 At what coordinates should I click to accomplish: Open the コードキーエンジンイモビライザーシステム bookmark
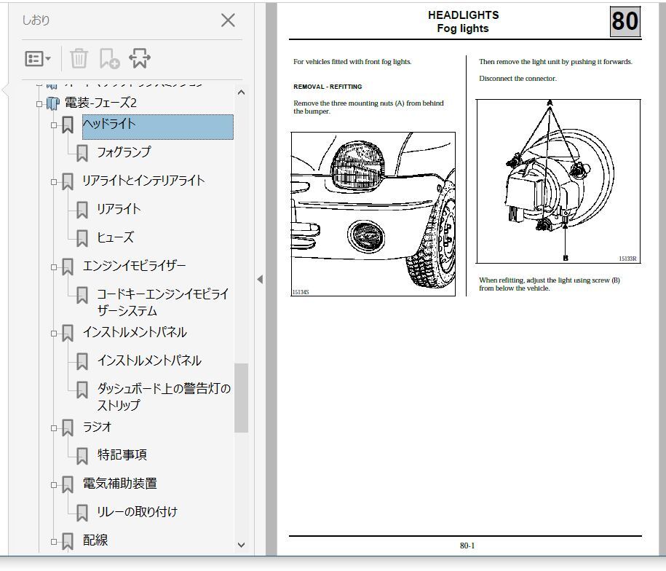point(163,302)
